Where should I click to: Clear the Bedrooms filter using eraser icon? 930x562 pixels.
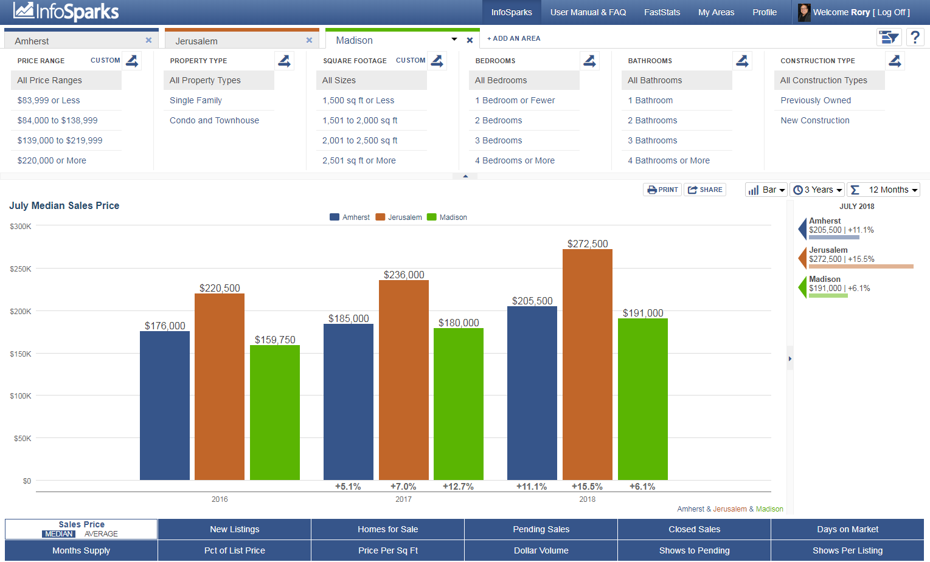click(589, 61)
